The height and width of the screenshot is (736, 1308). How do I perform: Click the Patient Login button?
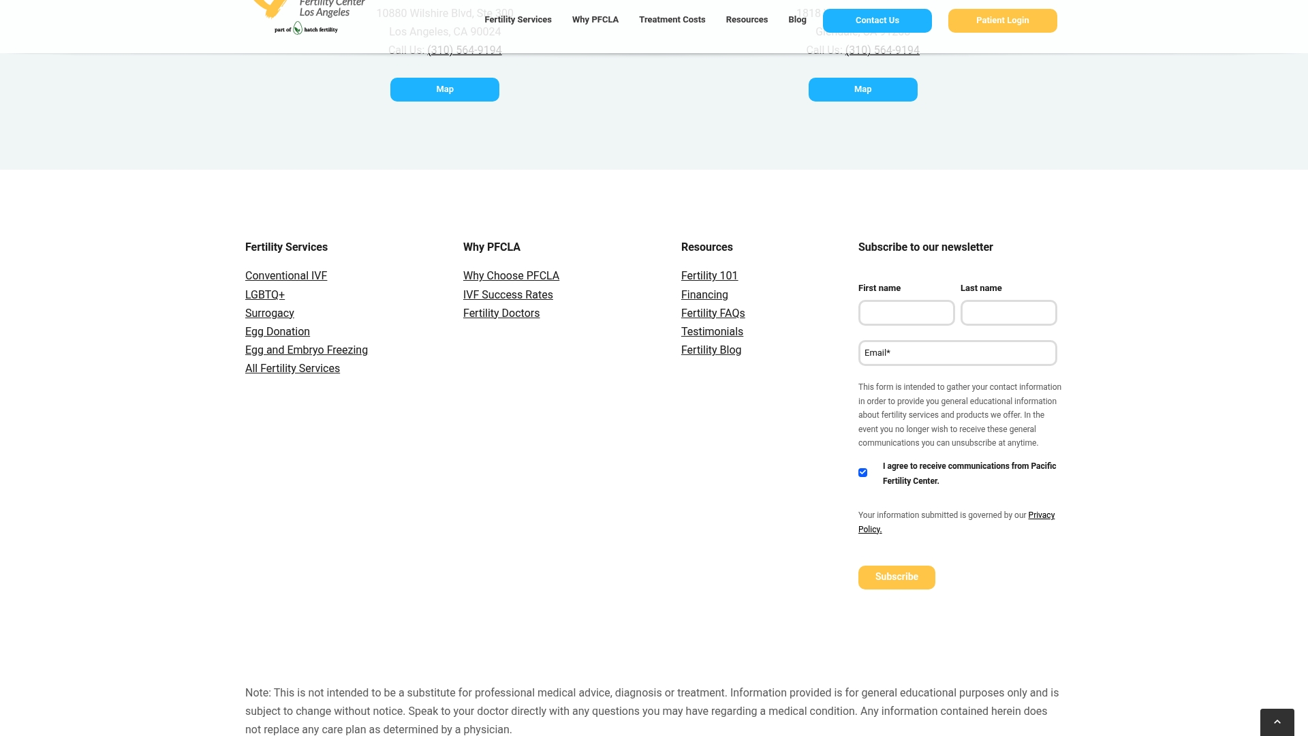pos(1002,20)
